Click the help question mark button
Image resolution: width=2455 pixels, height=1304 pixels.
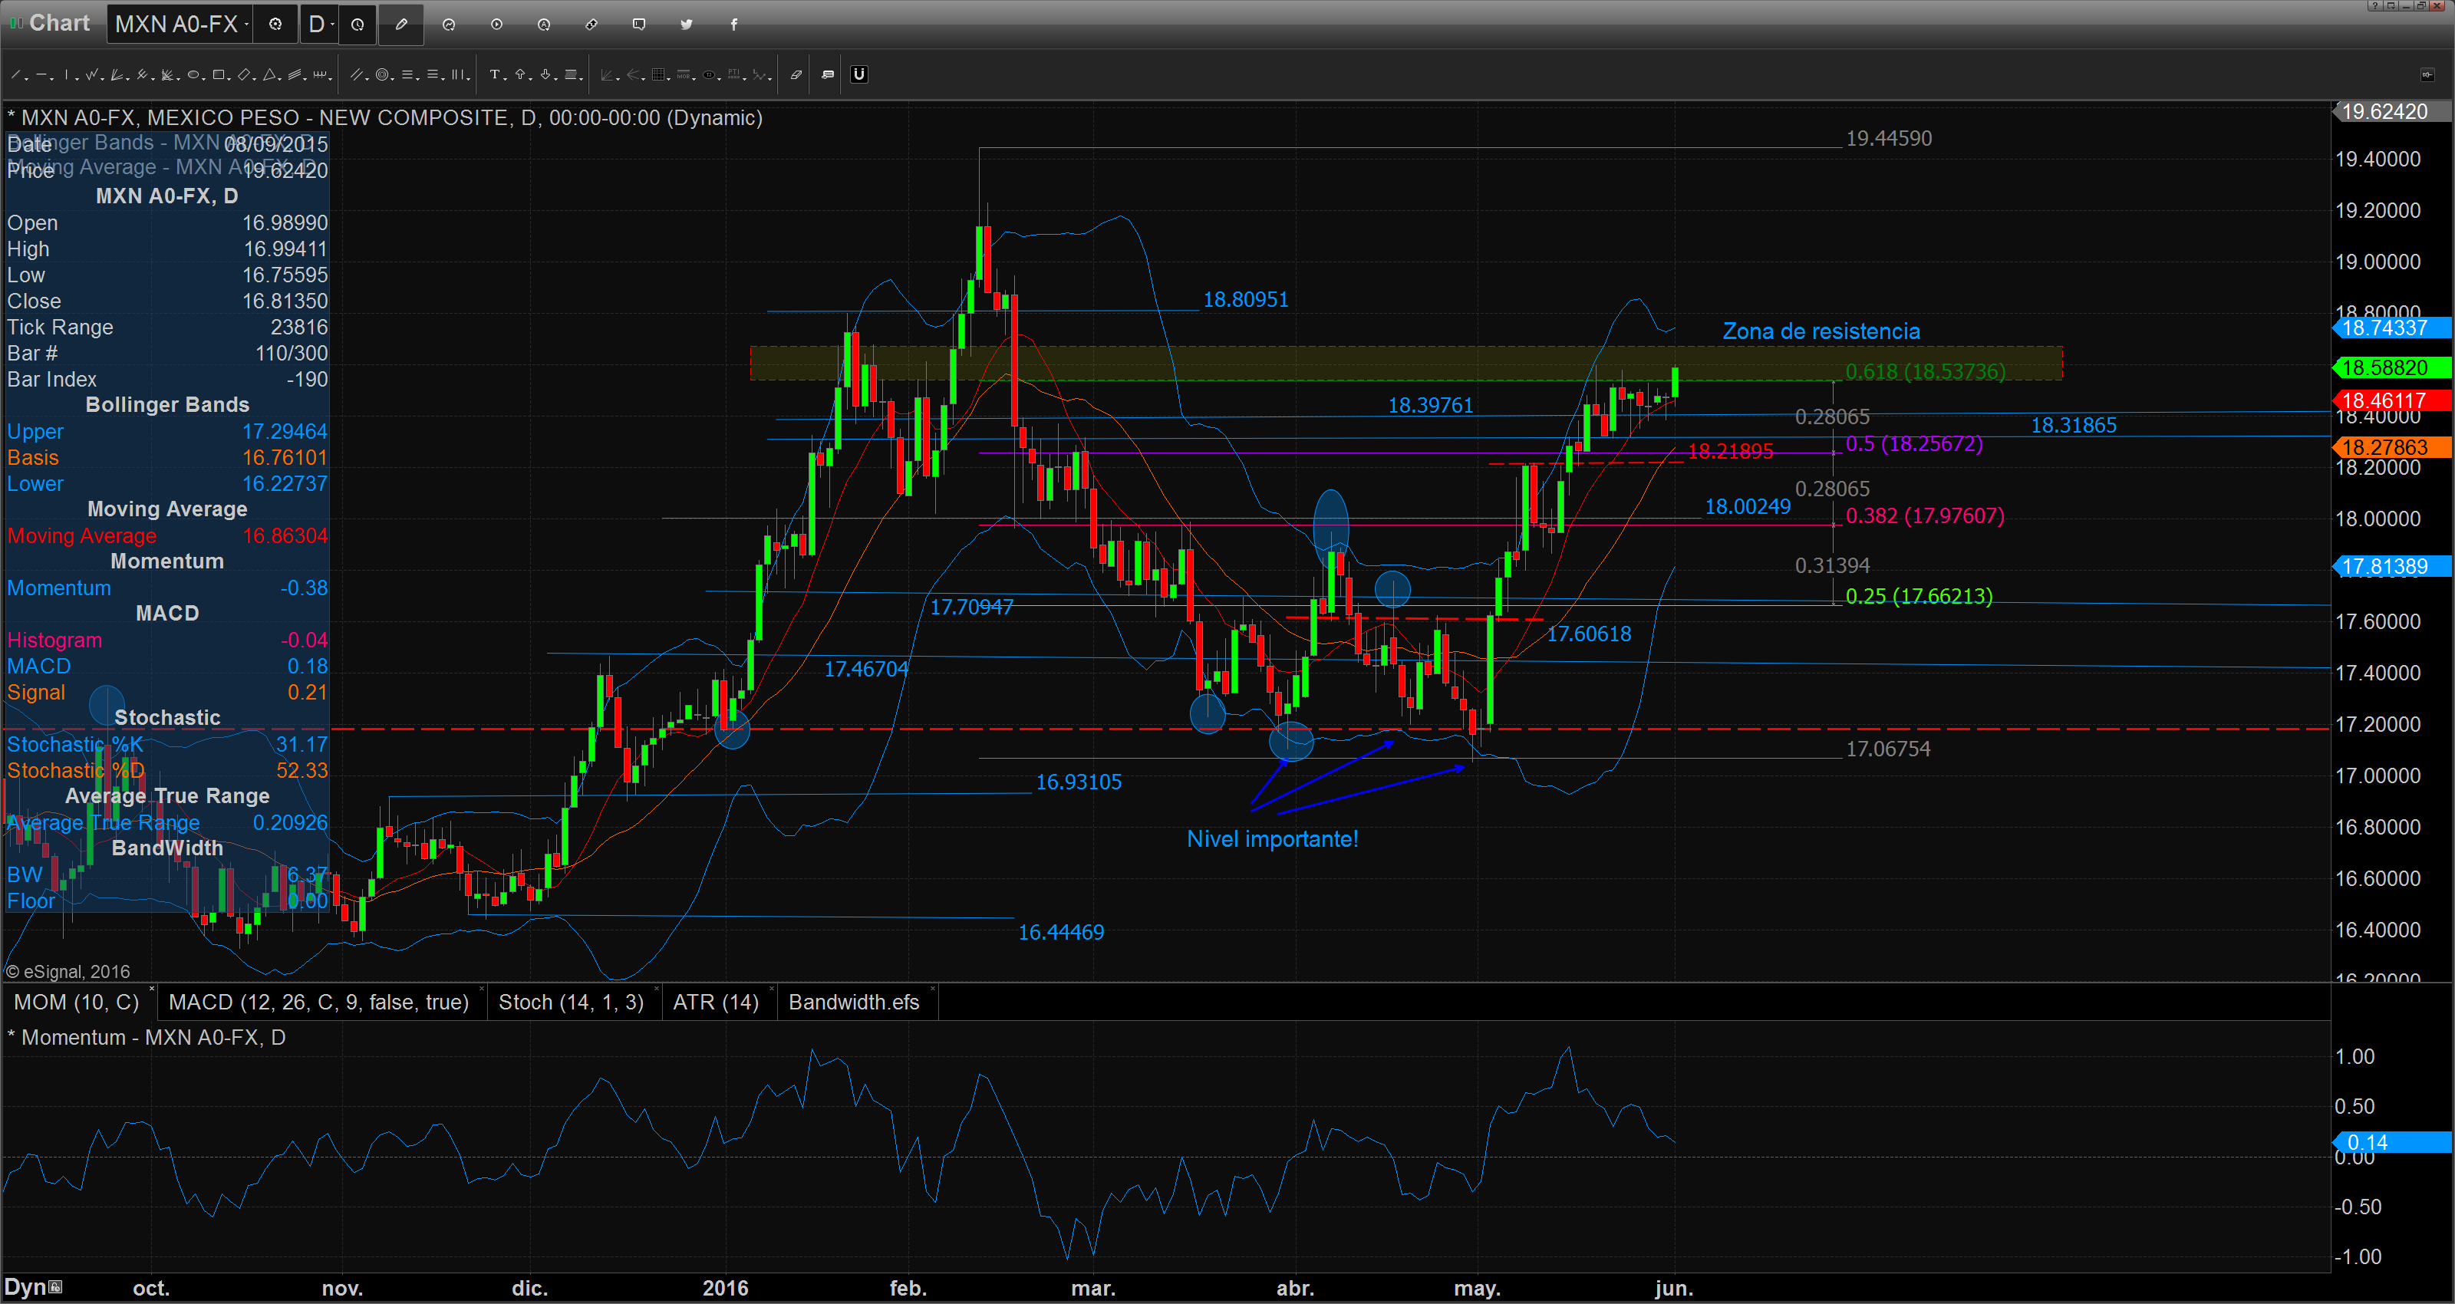click(2376, 5)
